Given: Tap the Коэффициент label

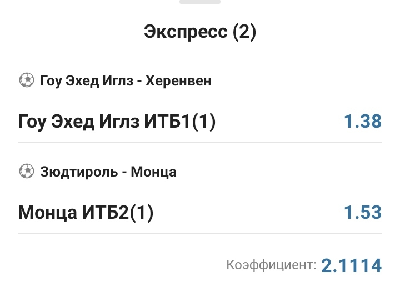Looking at the screenshot, I should coord(271,265).
